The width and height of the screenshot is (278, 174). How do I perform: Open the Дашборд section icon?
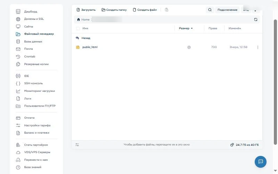[18, 11]
